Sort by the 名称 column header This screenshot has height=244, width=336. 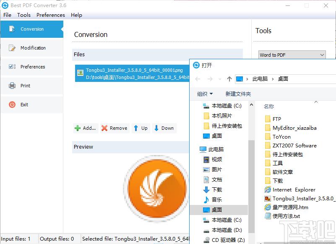tap(269, 106)
